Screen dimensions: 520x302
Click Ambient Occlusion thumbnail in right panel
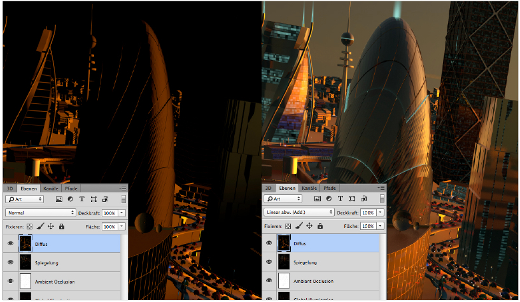[x=284, y=281]
